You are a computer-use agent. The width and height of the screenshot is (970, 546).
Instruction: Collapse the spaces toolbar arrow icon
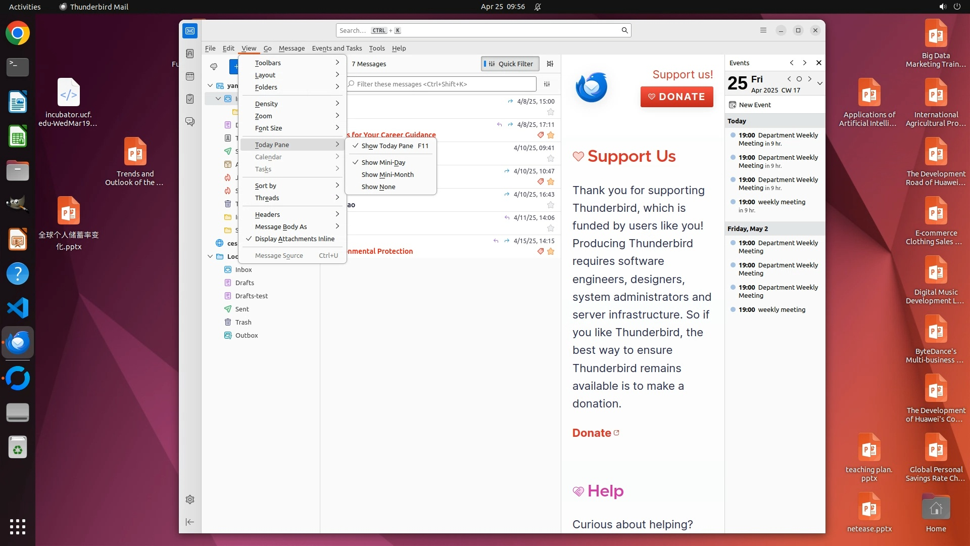(x=190, y=522)
